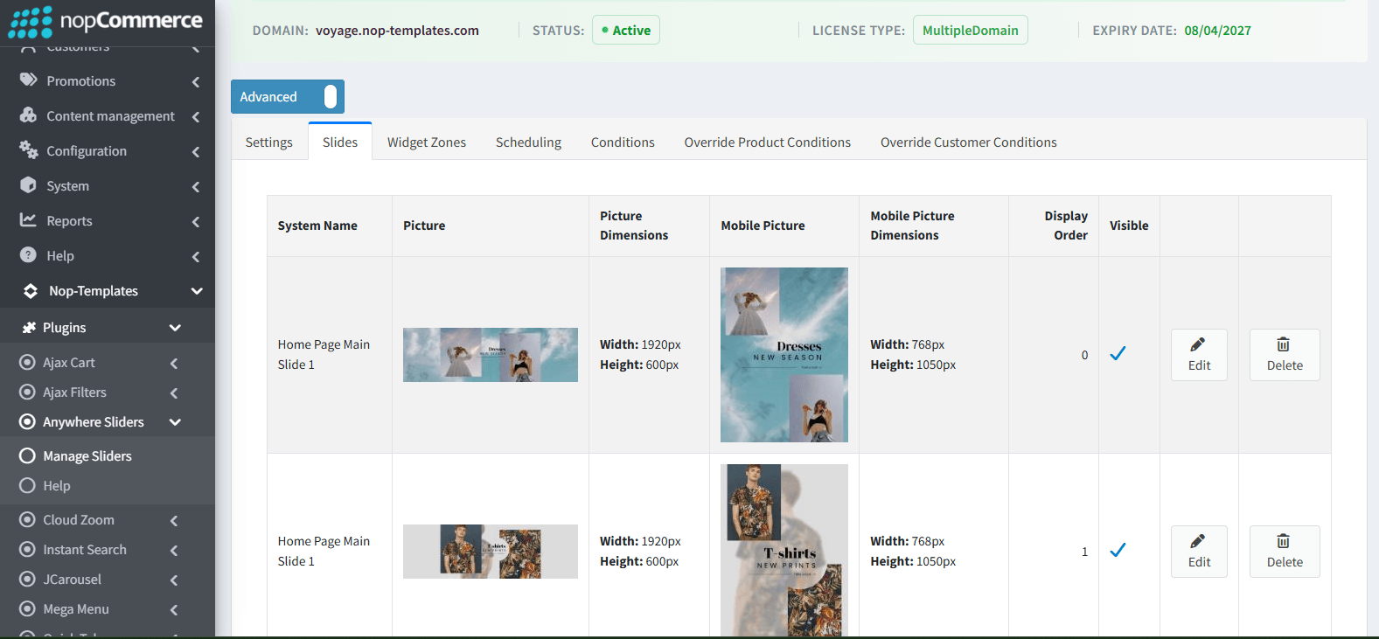Expand the Ajax Filters chevron
This screenshot has width=1379, height=639.
pyautogui.click(x=173, y=392)
